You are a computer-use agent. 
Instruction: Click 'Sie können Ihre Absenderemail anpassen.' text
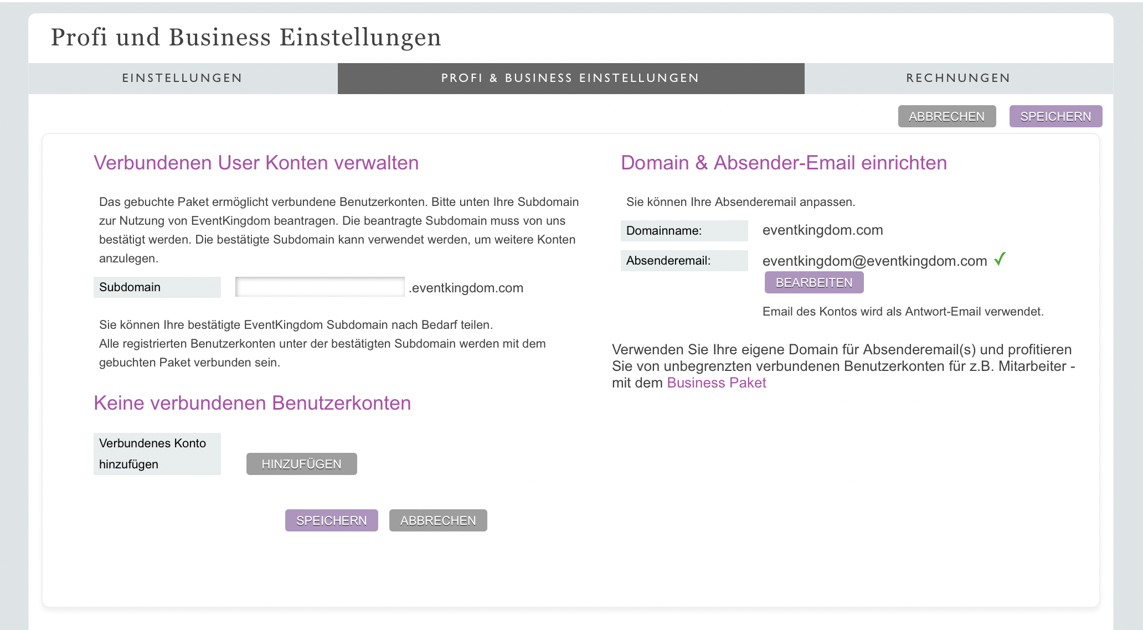click(x=741, y=202)
